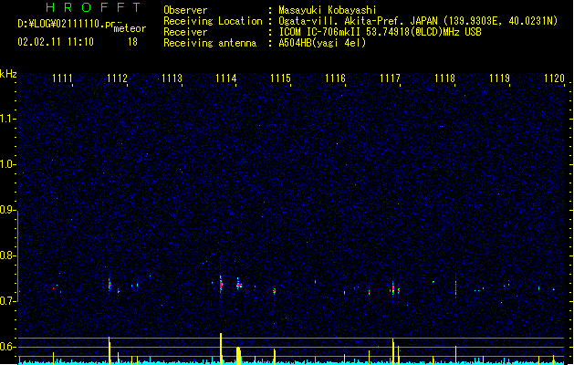Click the 'meteor' label
The height and width of the screenshot is (365, 574).
pos(130,28)
